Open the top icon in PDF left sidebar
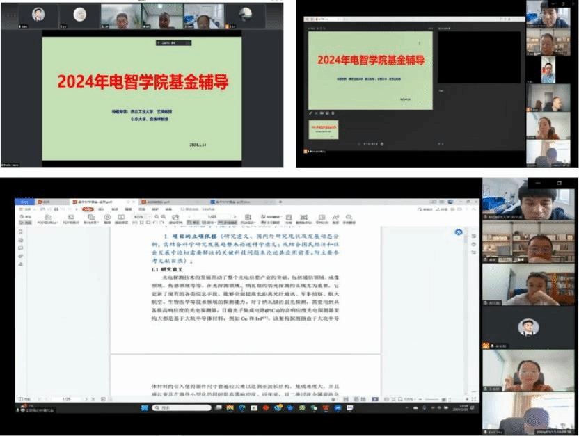This screenshot has width=579, height=436. tap(20, 232)
